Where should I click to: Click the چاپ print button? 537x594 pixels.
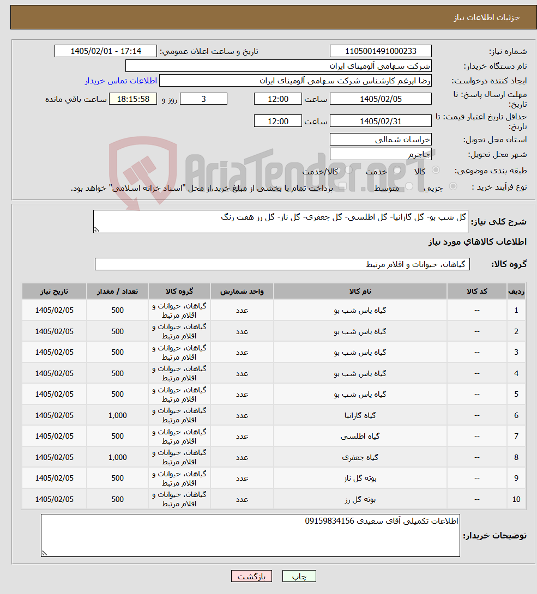pyautogui.click(x=299, y=576)
